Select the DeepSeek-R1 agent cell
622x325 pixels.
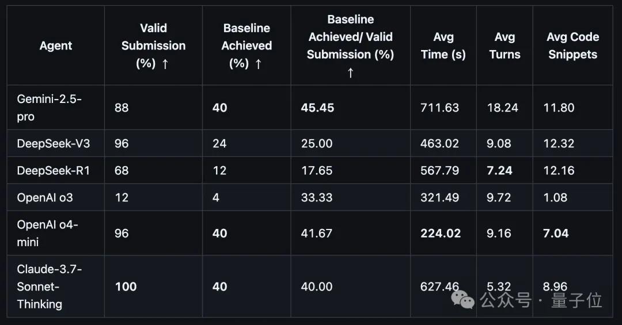pos(54,170)
